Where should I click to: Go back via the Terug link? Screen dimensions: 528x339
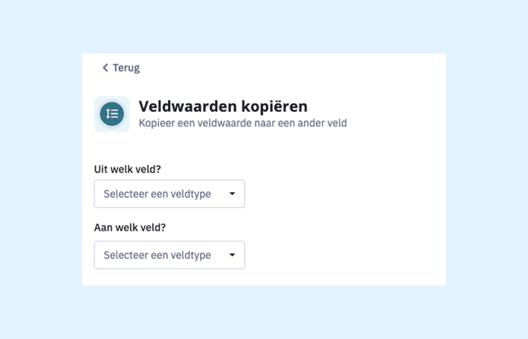(x=121, y=68)
